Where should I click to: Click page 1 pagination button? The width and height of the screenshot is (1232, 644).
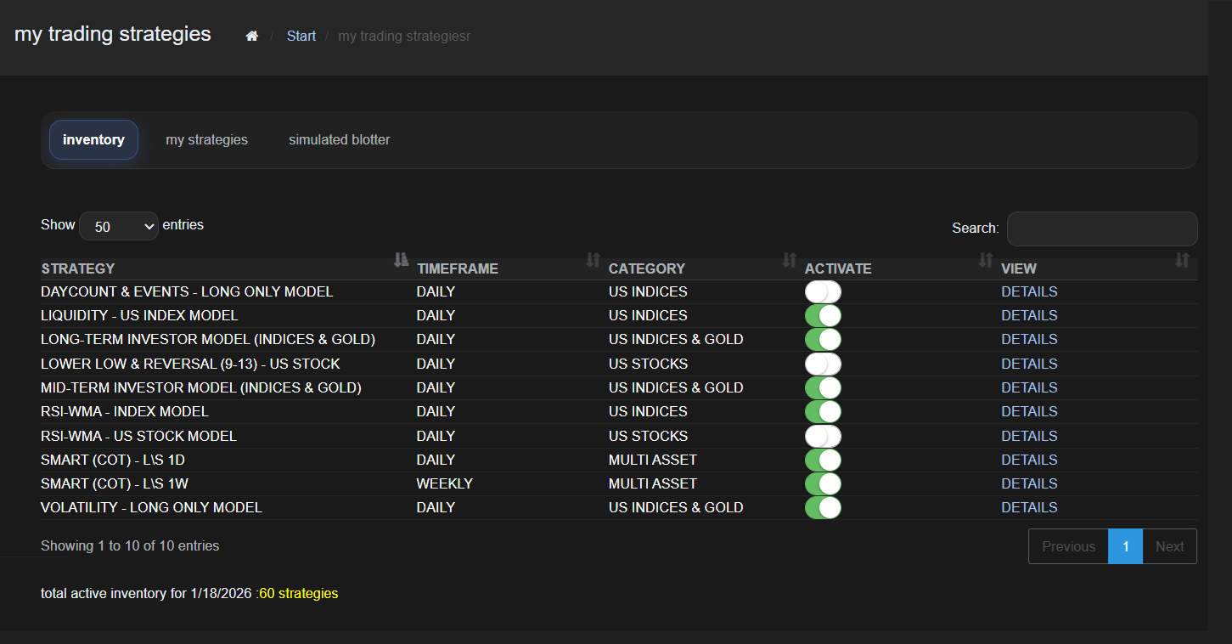coord(1125,547)
